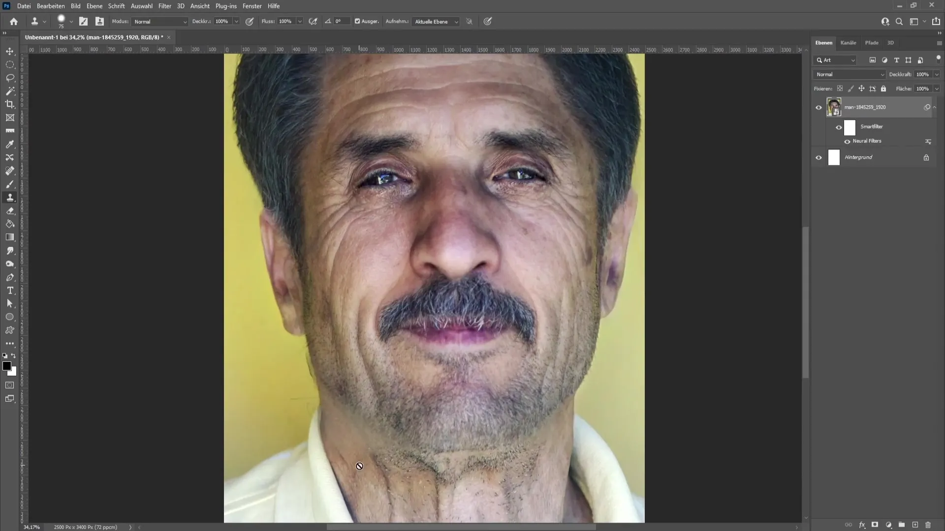Select the Clone Stamp tool
Viewport: 945px width, 531px height.
click(10, 197)
